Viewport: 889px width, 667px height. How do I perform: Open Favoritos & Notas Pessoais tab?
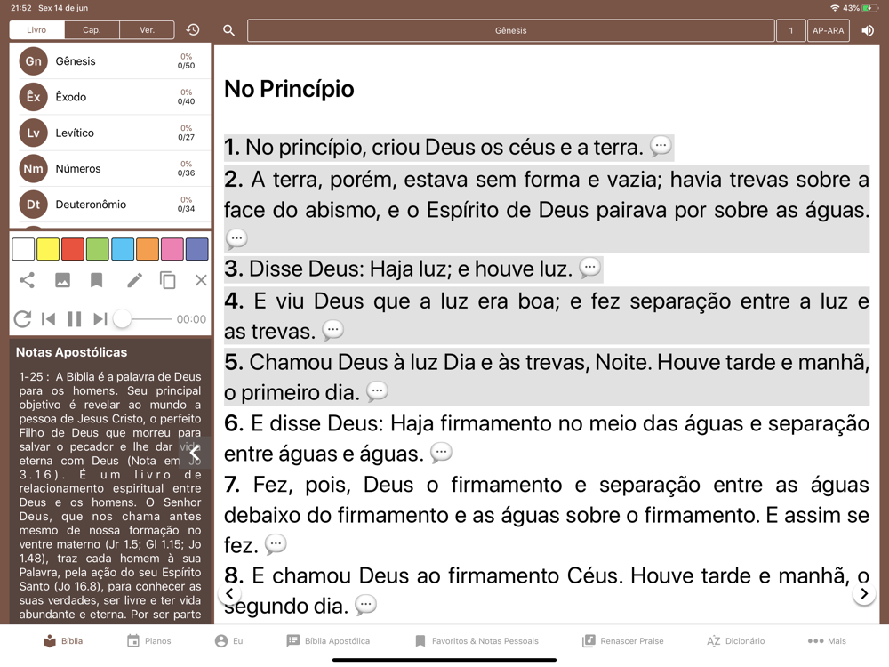[477, 641]
